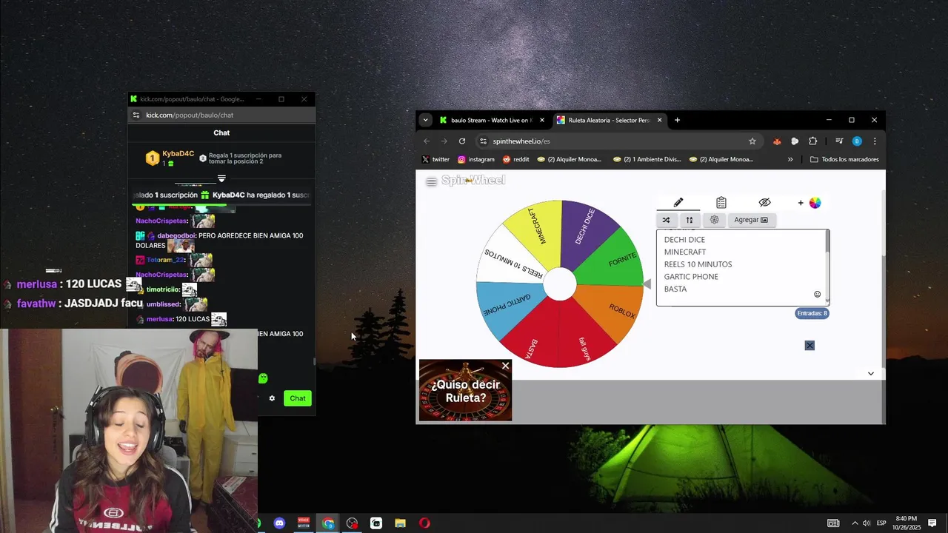
Task: Open the twitter bookmark
Action: (435, 159)
